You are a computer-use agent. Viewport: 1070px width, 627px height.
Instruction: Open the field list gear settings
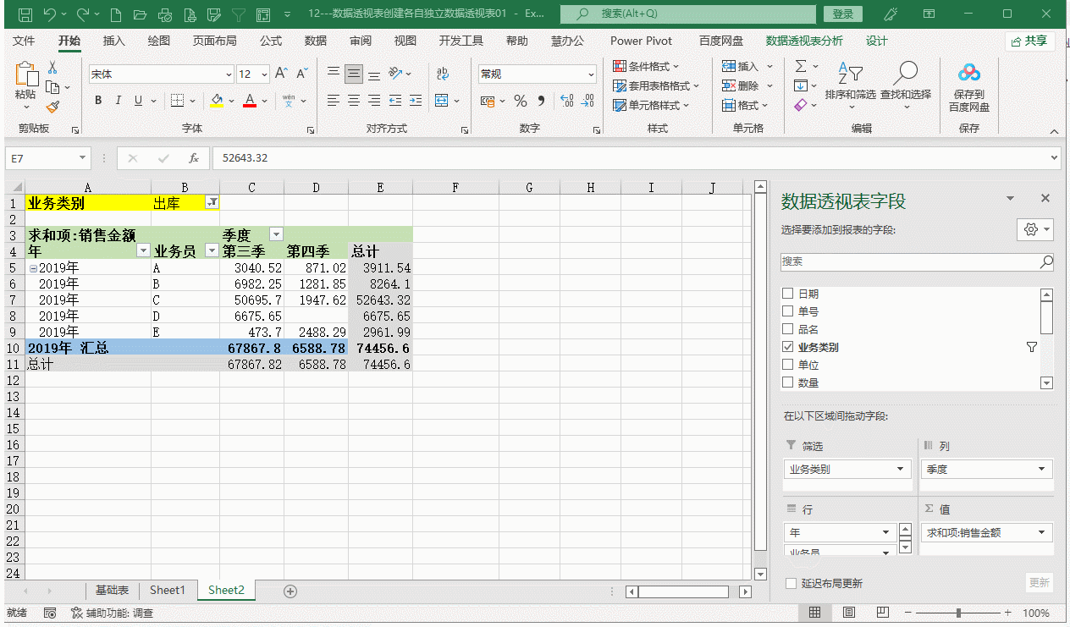pos(1035,229)
